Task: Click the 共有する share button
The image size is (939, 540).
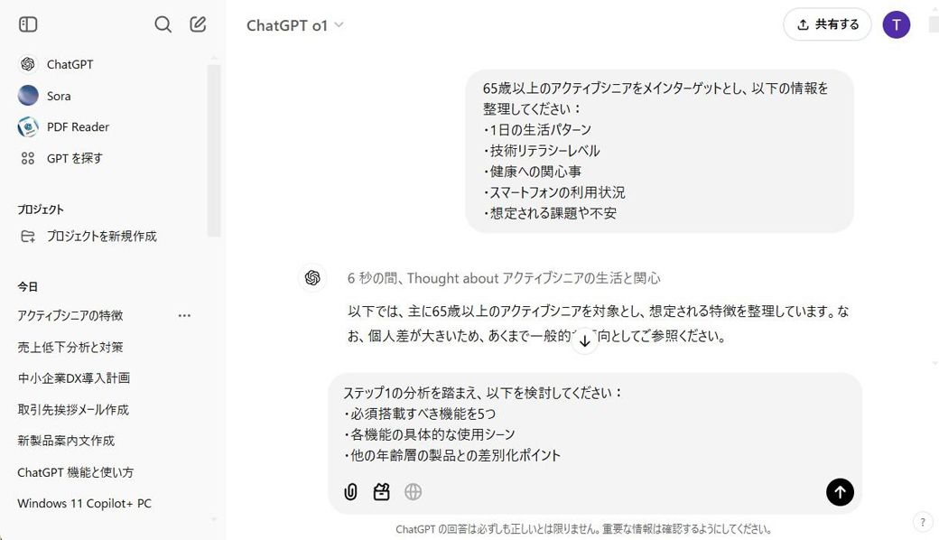Action: tap(827, 24)
